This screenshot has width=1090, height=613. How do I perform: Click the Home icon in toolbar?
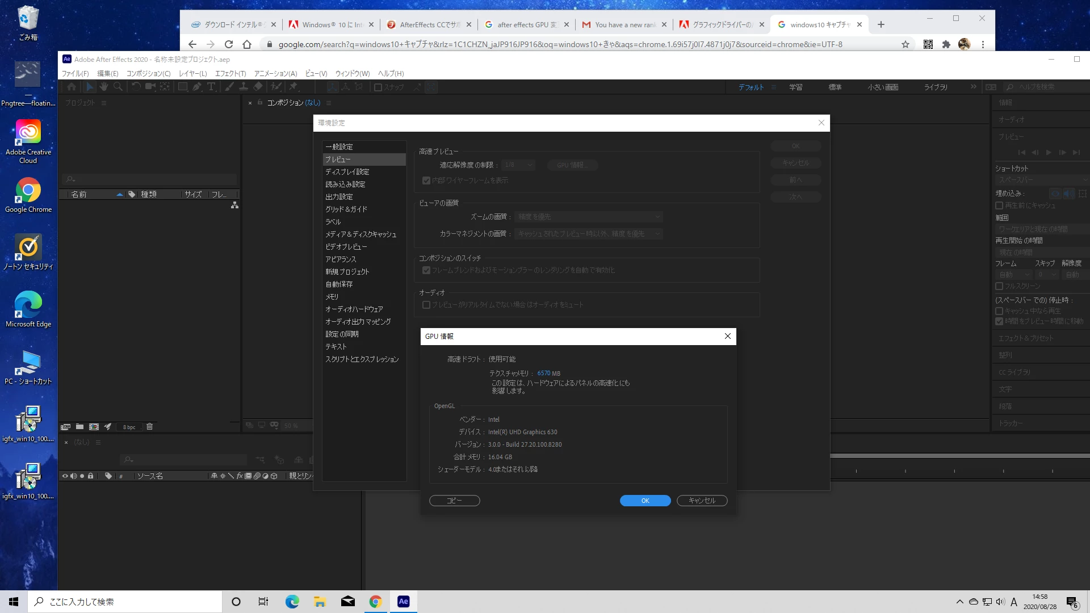coord(72,87)
